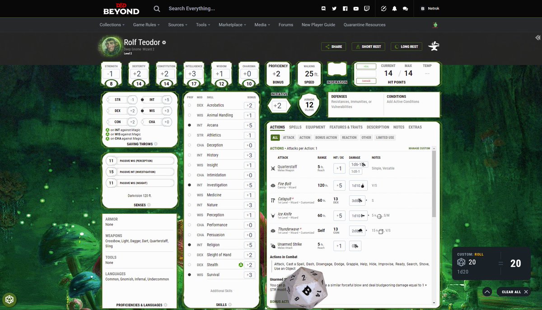Open the YouTube icon link
Image resolution: width=542 pixels, height=310 pixels.
click(356, 9)
